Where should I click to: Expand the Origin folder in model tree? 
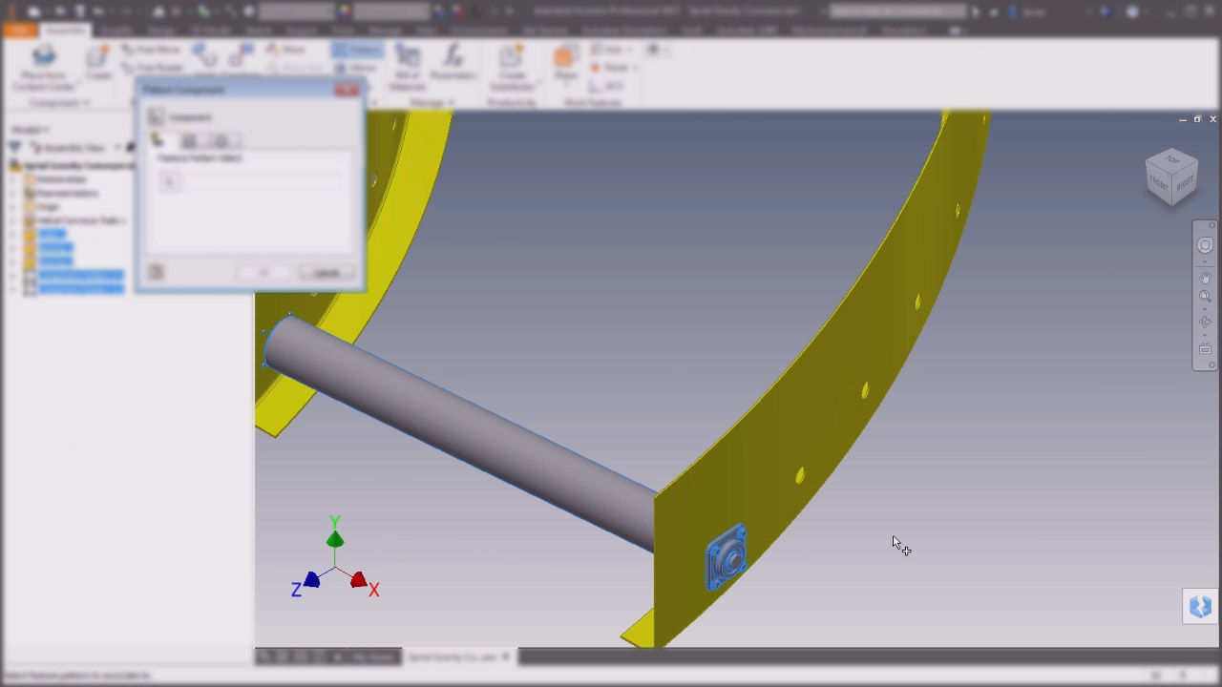coord(14,206)
